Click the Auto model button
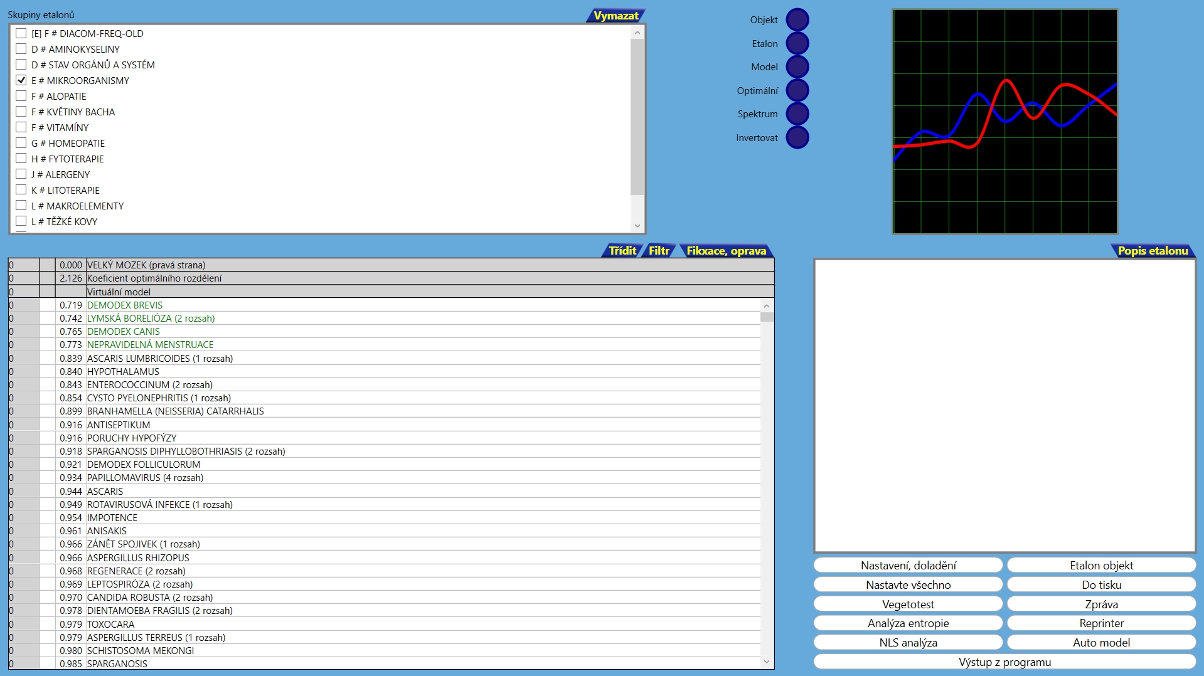1204x676 pixels. pyautogui.click(x=1101, y=643)
